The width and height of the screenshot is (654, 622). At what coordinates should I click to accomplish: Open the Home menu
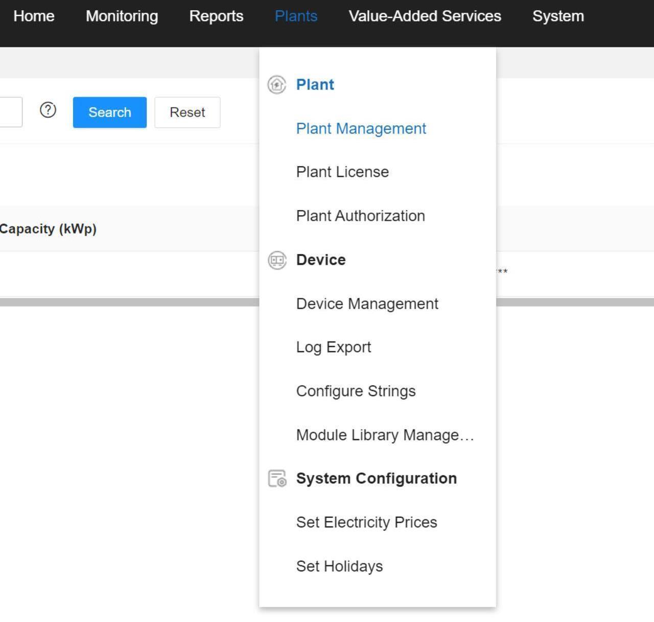coord(34,16)
